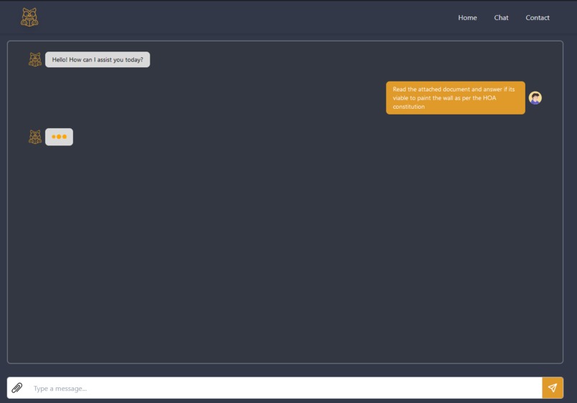Click the bot owl avatar beside the greeting
Screen dimensions: 577x403
point(35,59)
